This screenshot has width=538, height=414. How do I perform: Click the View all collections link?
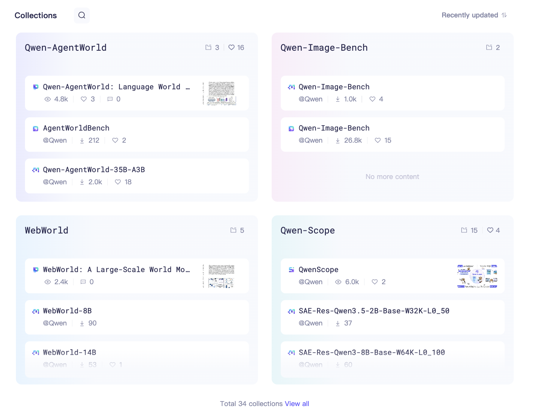(297, 404)
